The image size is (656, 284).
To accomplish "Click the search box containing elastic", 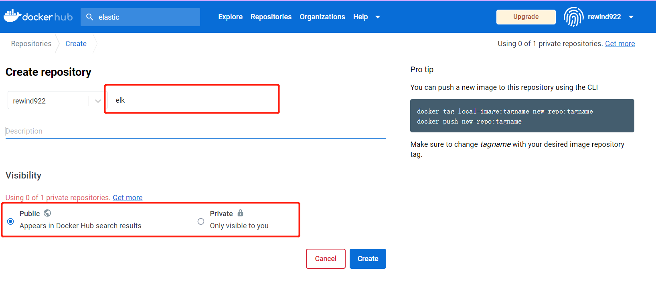I will point(140,17).
